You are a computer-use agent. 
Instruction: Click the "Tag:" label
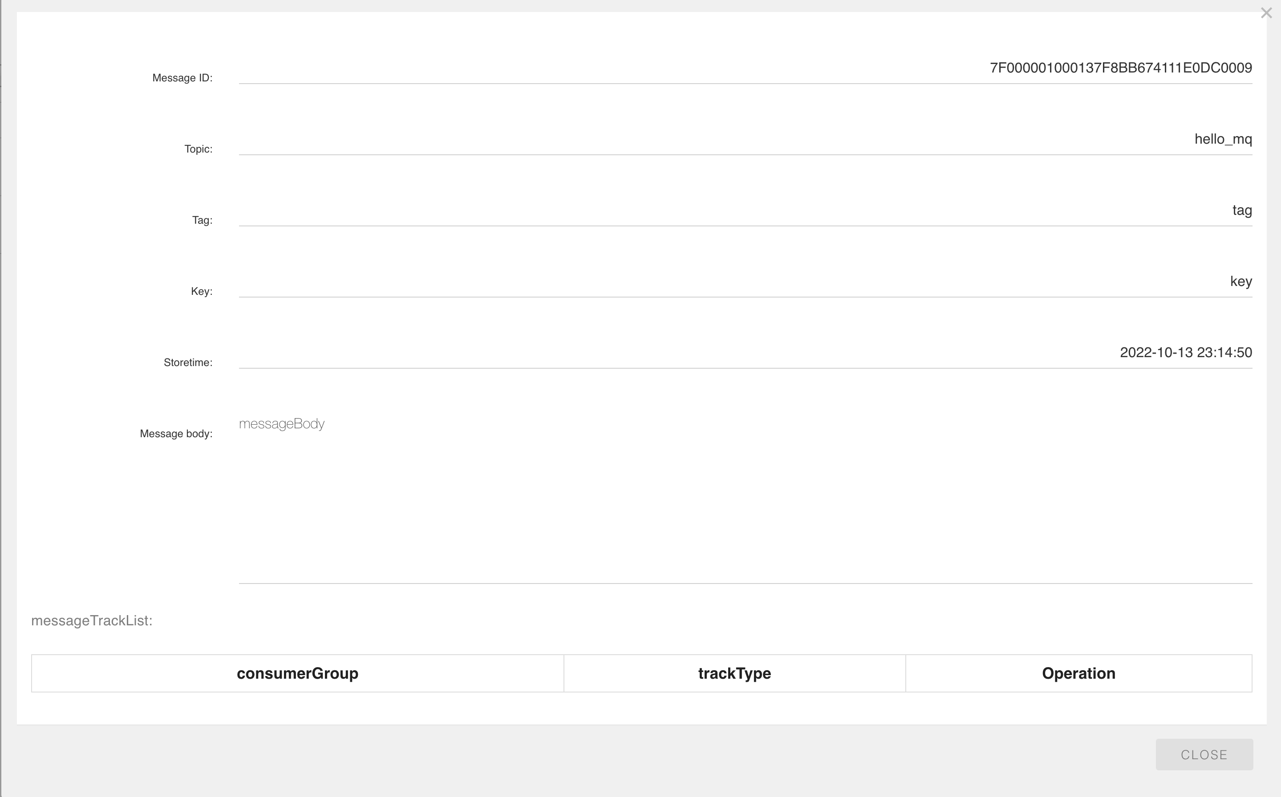(x=202, y=220)
